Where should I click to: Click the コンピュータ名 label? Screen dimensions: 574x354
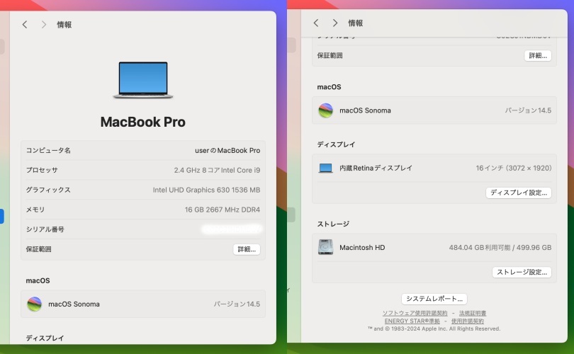click(48, 150)
